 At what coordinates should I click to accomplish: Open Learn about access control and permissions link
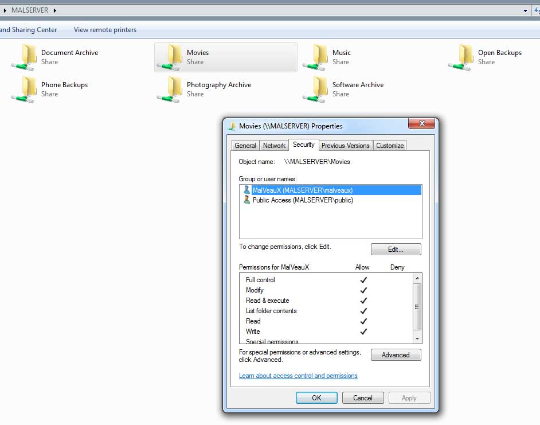tap(298, 376)
